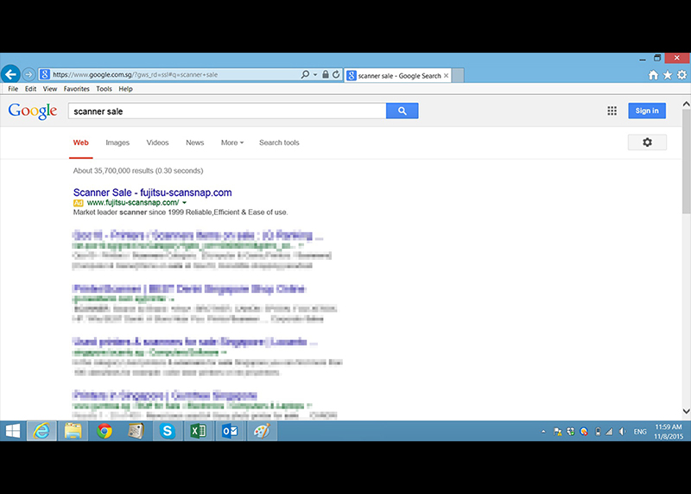This screenshot has width=691, height=494.
Task: Switch to the Images results tab
Action: [x=117, y=142]
